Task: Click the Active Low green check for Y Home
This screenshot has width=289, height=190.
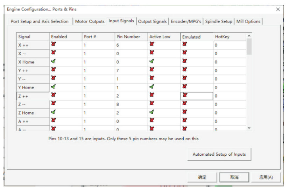Action: click(x=152, y=86)
